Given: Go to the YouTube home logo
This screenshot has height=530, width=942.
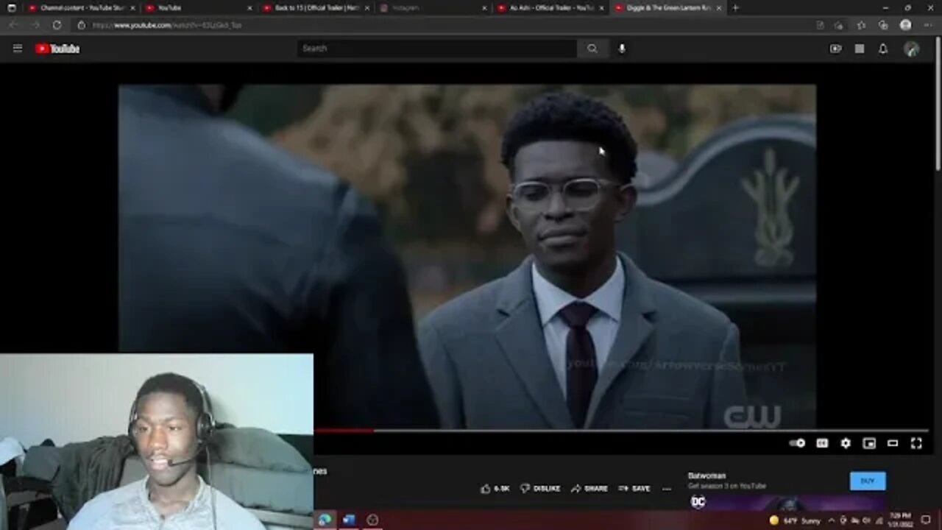Looking at the screenshot, I should click(x=57, y=49).
